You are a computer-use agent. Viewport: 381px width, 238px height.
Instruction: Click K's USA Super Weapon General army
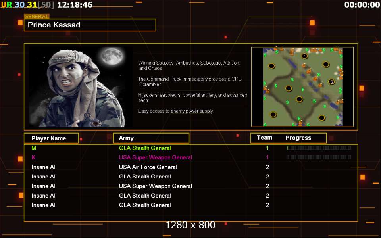[x=156, y=157]
